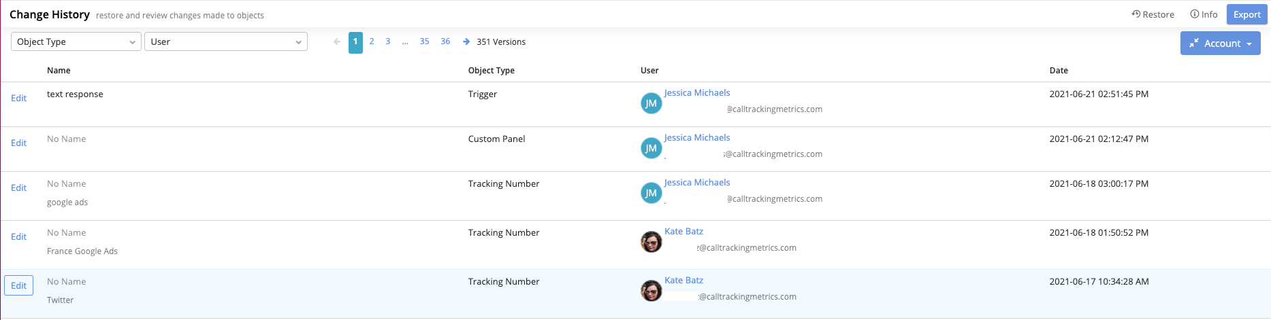This screenshot has width=1271, height=320.
Task: Click the next page arrow icon
Action: [x=466, y=41]
